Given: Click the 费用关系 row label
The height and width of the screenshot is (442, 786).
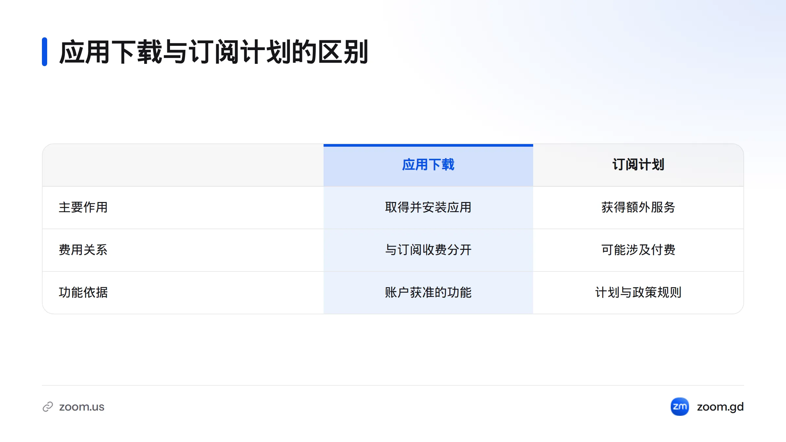Looking at the screenshot, I should (83, 250).
